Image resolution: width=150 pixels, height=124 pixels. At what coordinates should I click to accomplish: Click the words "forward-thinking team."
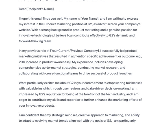pos(35,41)
